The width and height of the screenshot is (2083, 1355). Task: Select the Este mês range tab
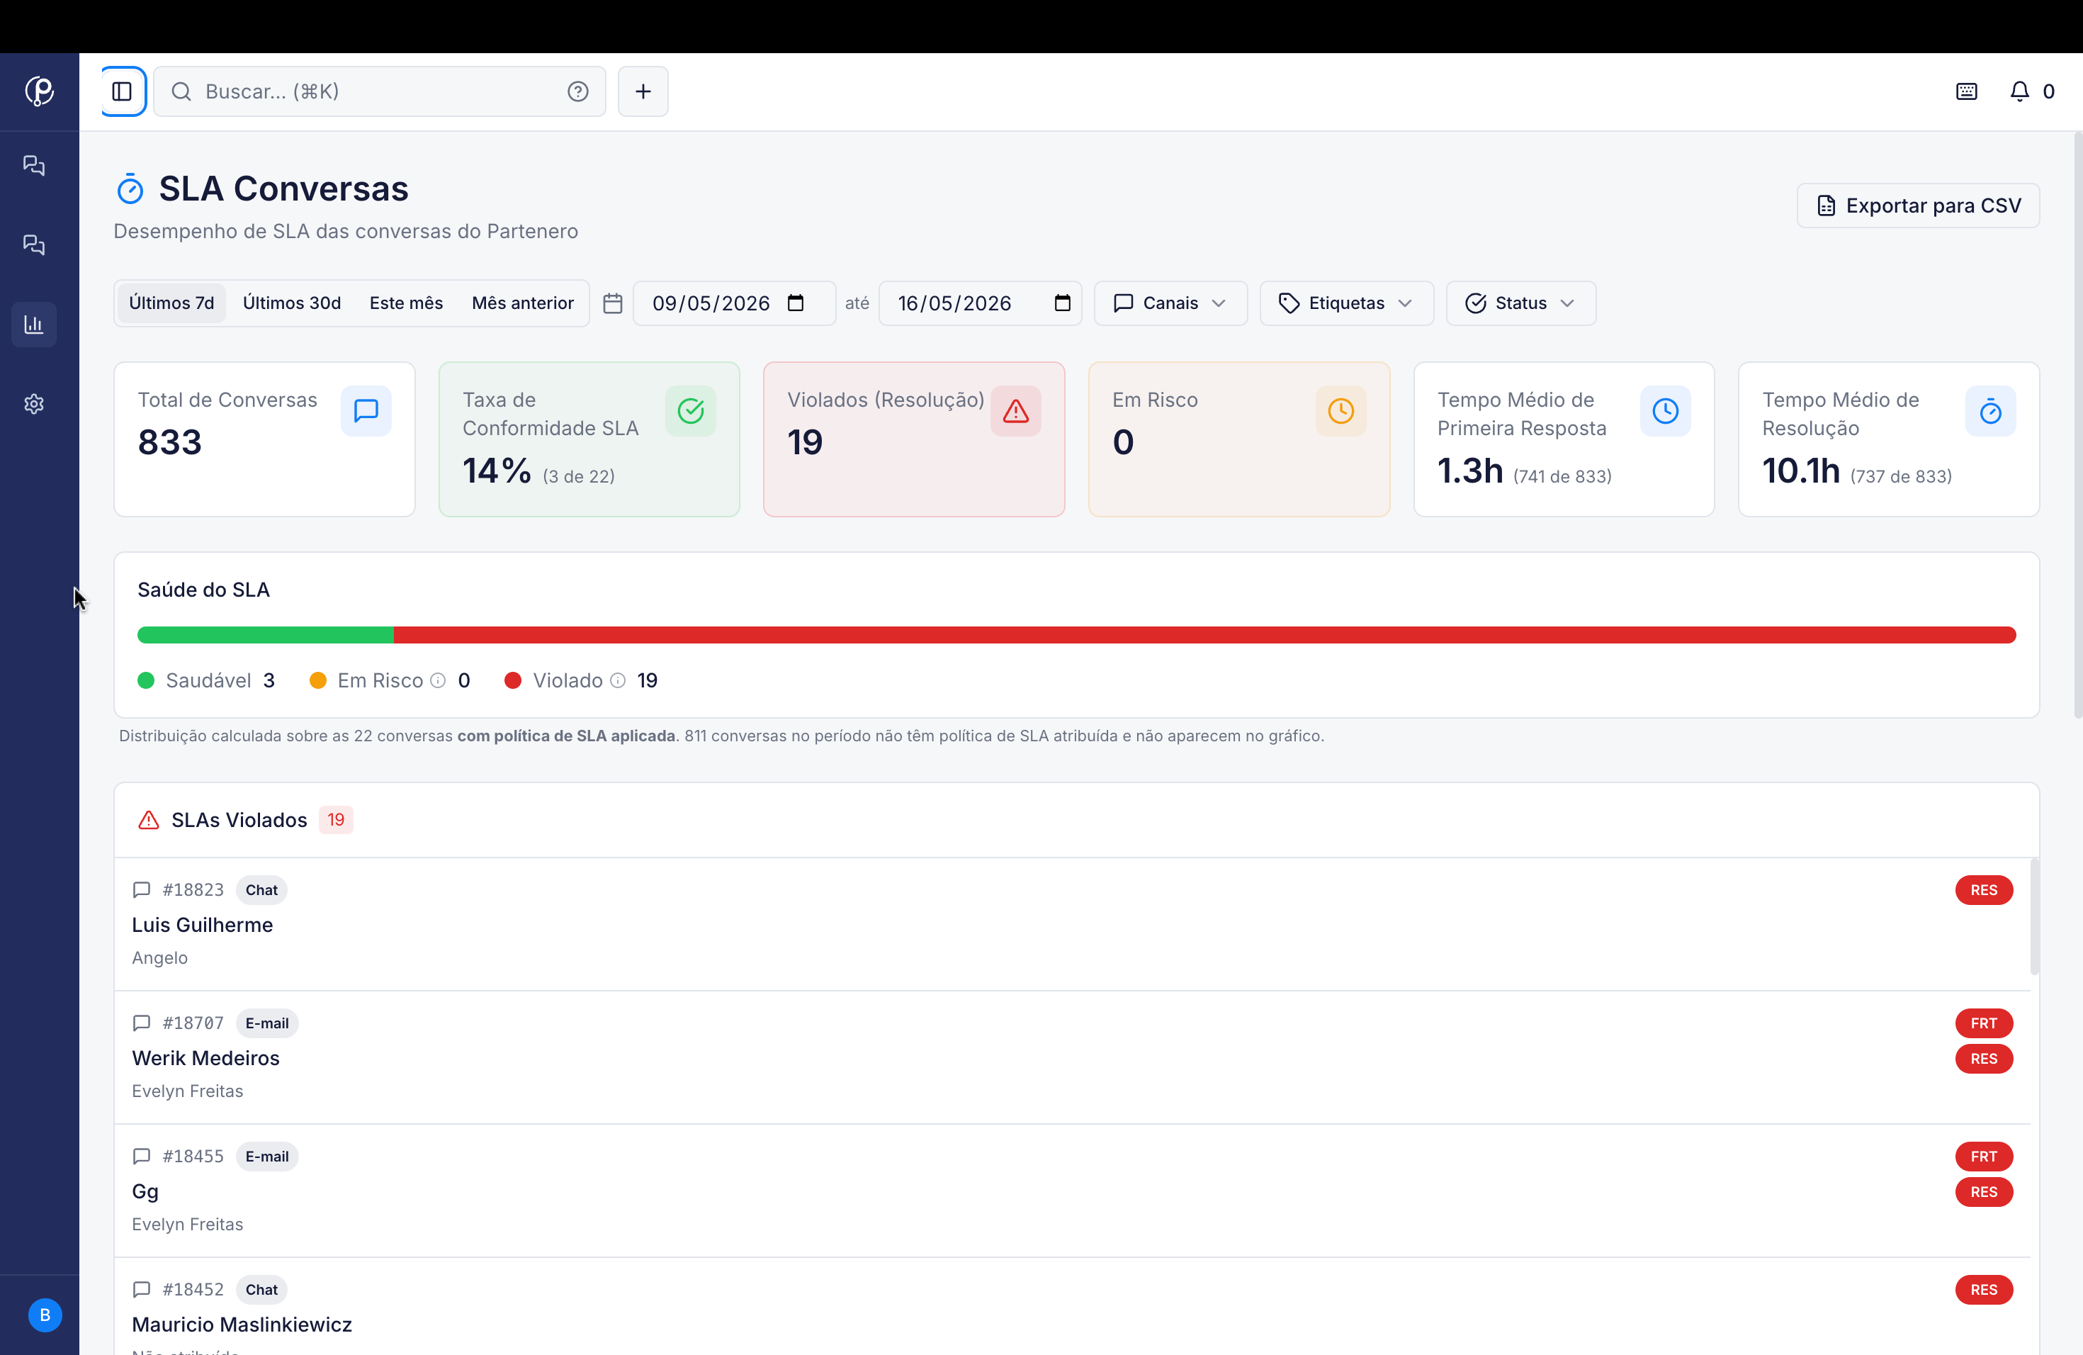pyautogui.click(x=406, y=303)
